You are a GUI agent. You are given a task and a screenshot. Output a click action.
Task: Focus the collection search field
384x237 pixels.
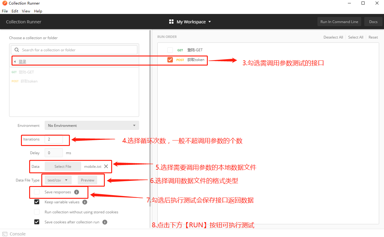click(x=74, y=50)
